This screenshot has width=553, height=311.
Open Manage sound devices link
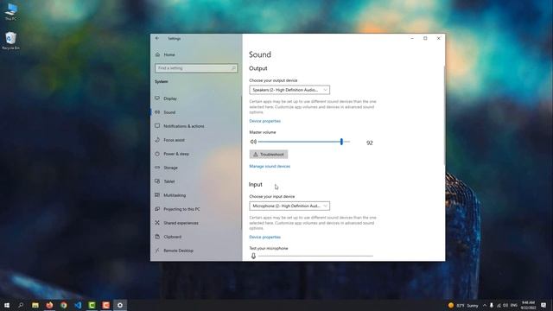(x=270, y=166)
